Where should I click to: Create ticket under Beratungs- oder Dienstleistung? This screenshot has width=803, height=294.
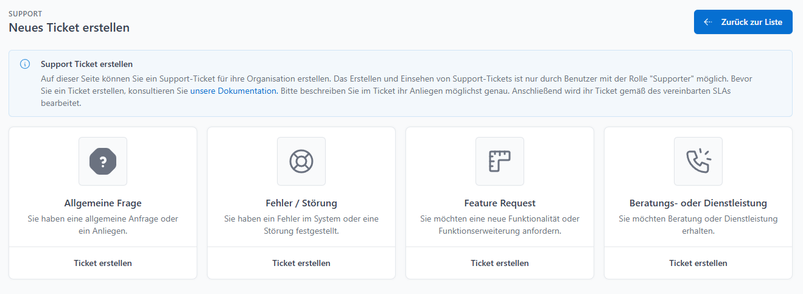698,263
